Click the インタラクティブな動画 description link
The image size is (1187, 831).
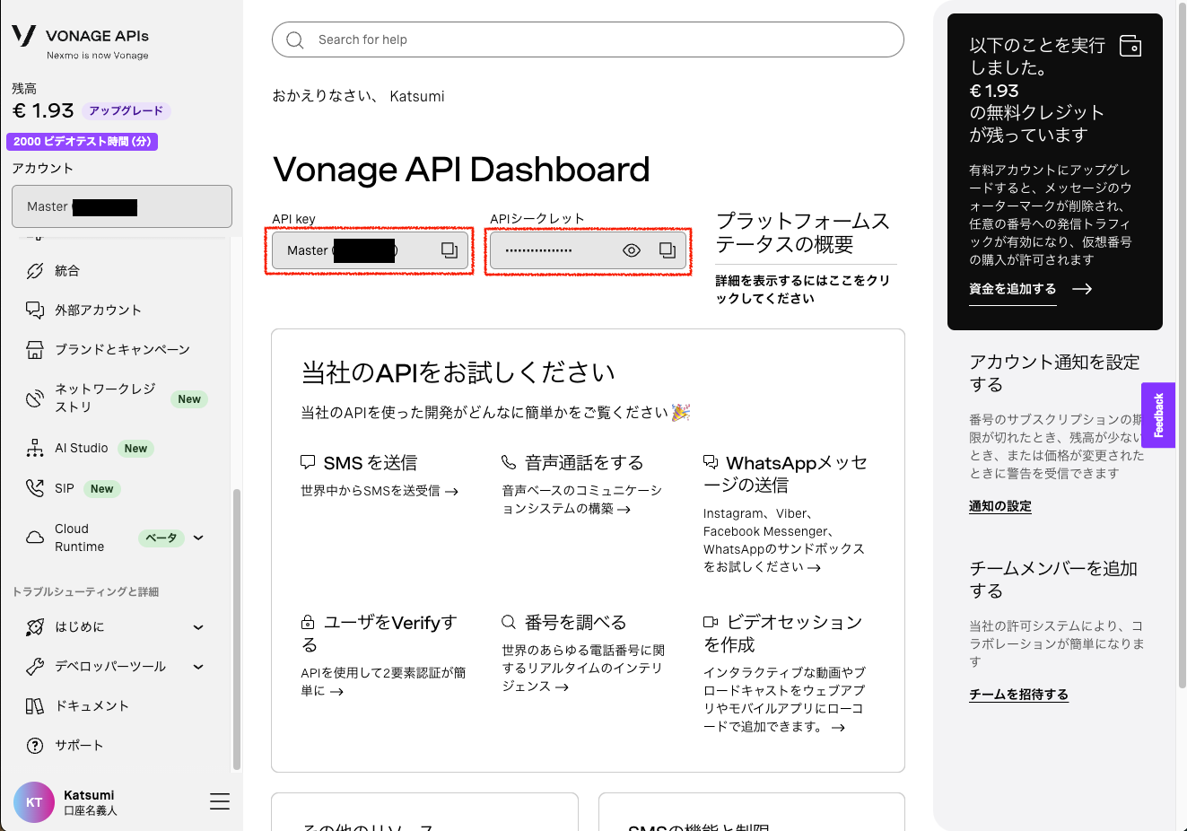(x=784, y=700)
